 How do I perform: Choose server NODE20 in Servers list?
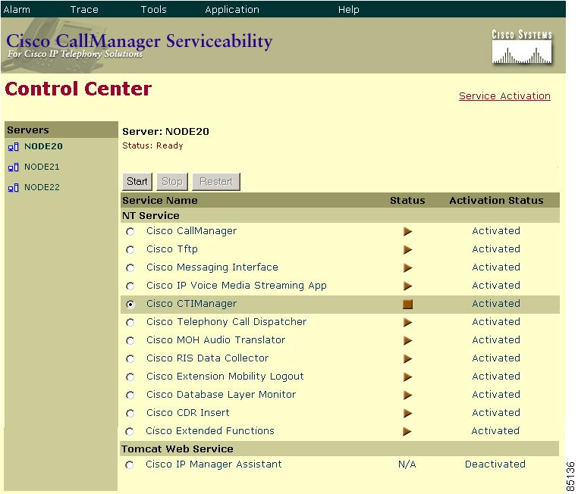[x=43, y=146]
